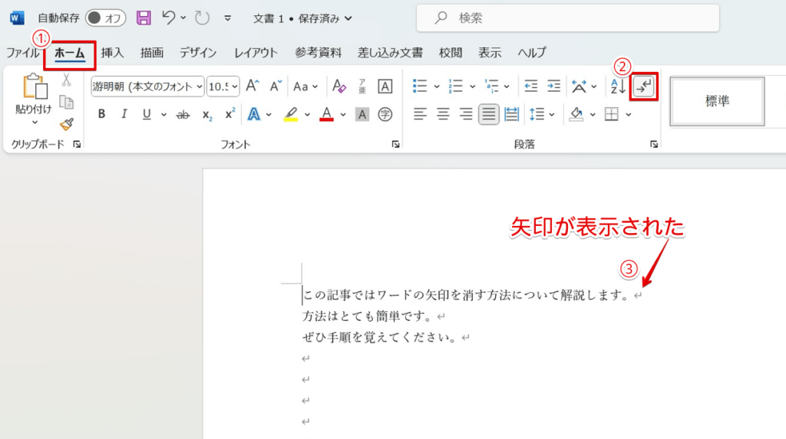
Task: Apply red font color
Action: 327,115
